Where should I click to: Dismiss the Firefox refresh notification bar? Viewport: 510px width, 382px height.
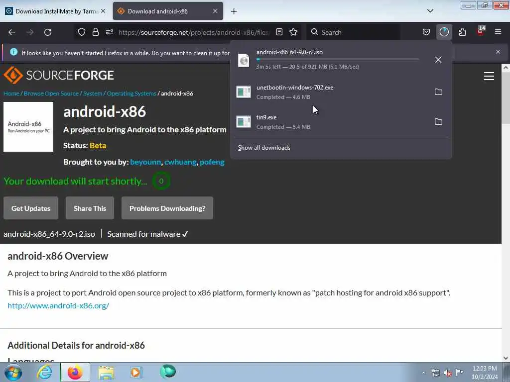pos(498,52)
